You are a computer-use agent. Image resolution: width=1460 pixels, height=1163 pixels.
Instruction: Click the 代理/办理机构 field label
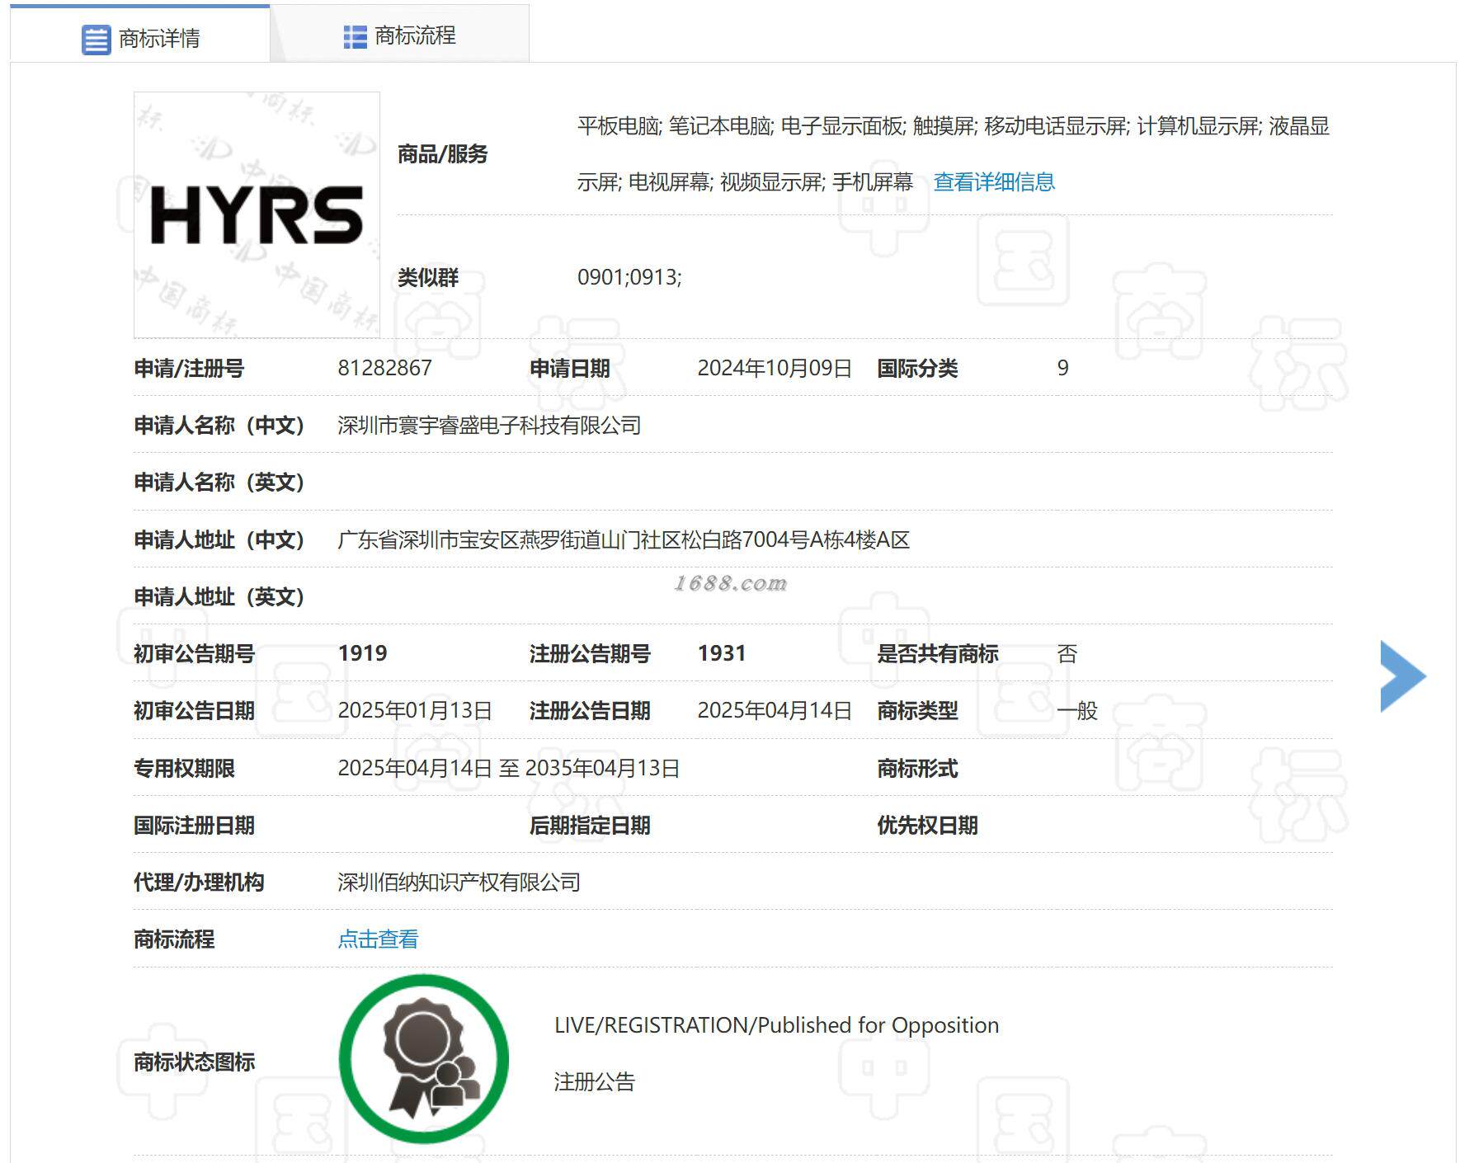[199, 883]
